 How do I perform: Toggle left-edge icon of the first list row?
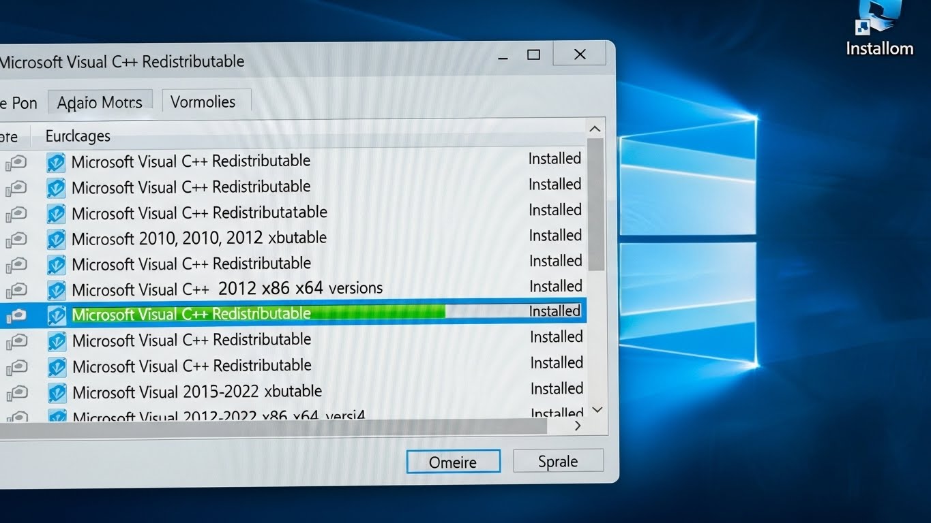(16, 162)
